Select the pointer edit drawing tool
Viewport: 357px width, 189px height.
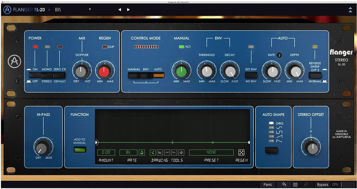(153, 152)
